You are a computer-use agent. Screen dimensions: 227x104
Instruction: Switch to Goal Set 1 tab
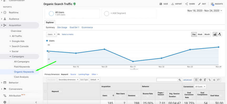pyautogui.click(x=74, y=28)
